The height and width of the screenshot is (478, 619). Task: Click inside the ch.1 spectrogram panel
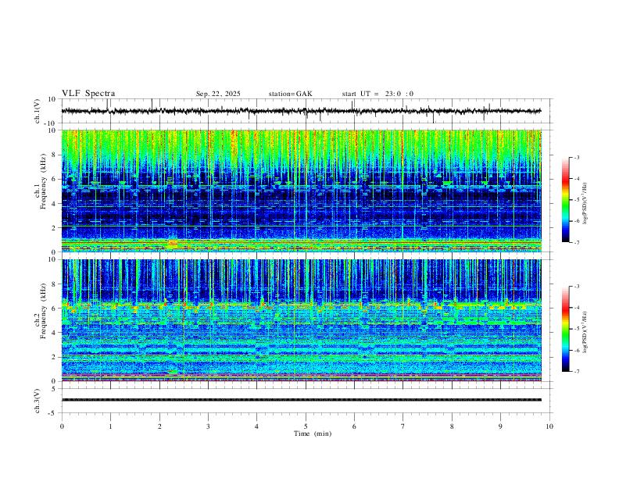301,191
